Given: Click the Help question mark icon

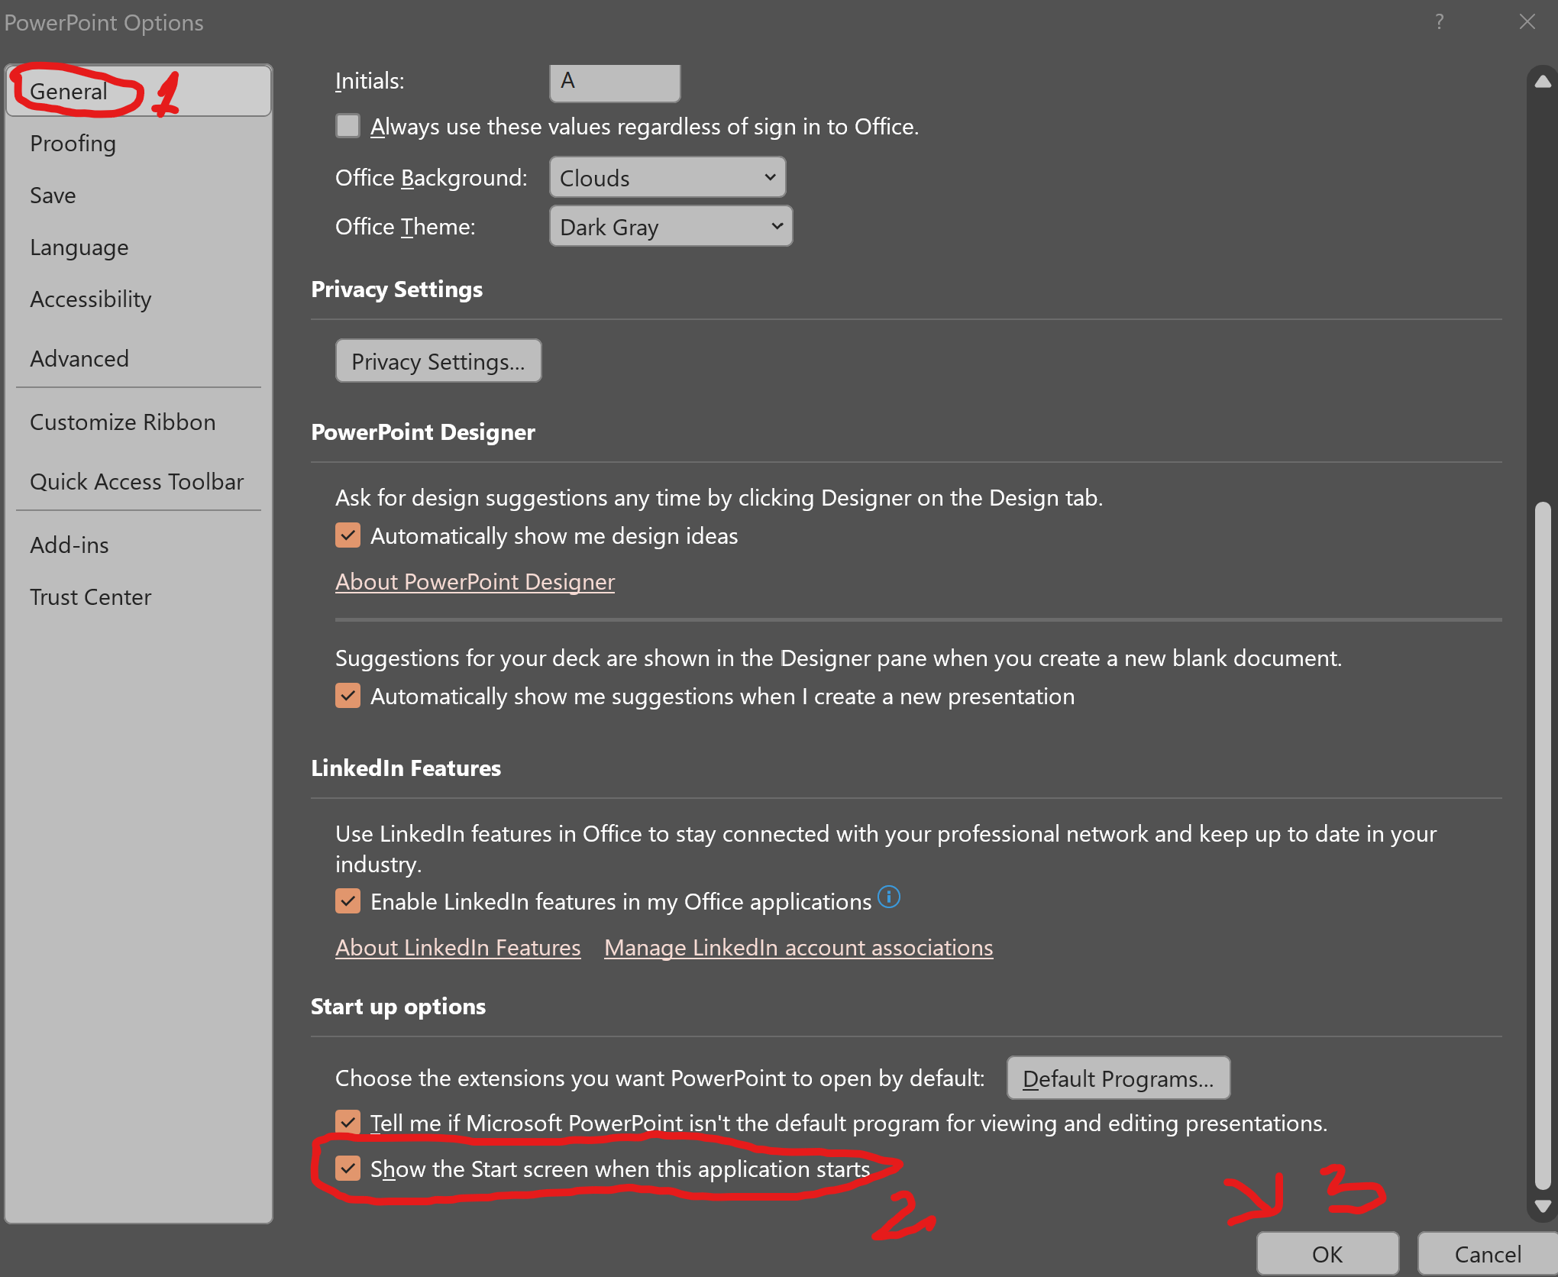Looking at the screenshot, I should (1440, 21).
